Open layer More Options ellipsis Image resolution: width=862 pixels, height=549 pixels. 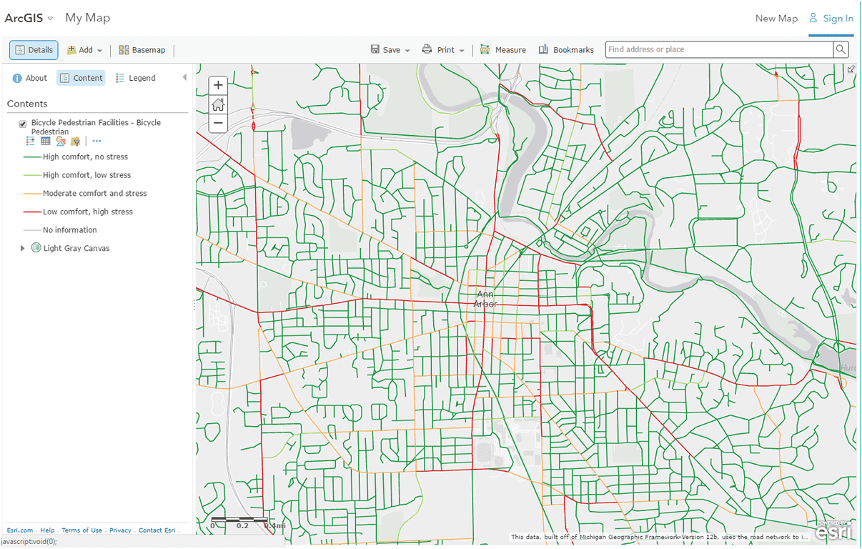(96, 142)
